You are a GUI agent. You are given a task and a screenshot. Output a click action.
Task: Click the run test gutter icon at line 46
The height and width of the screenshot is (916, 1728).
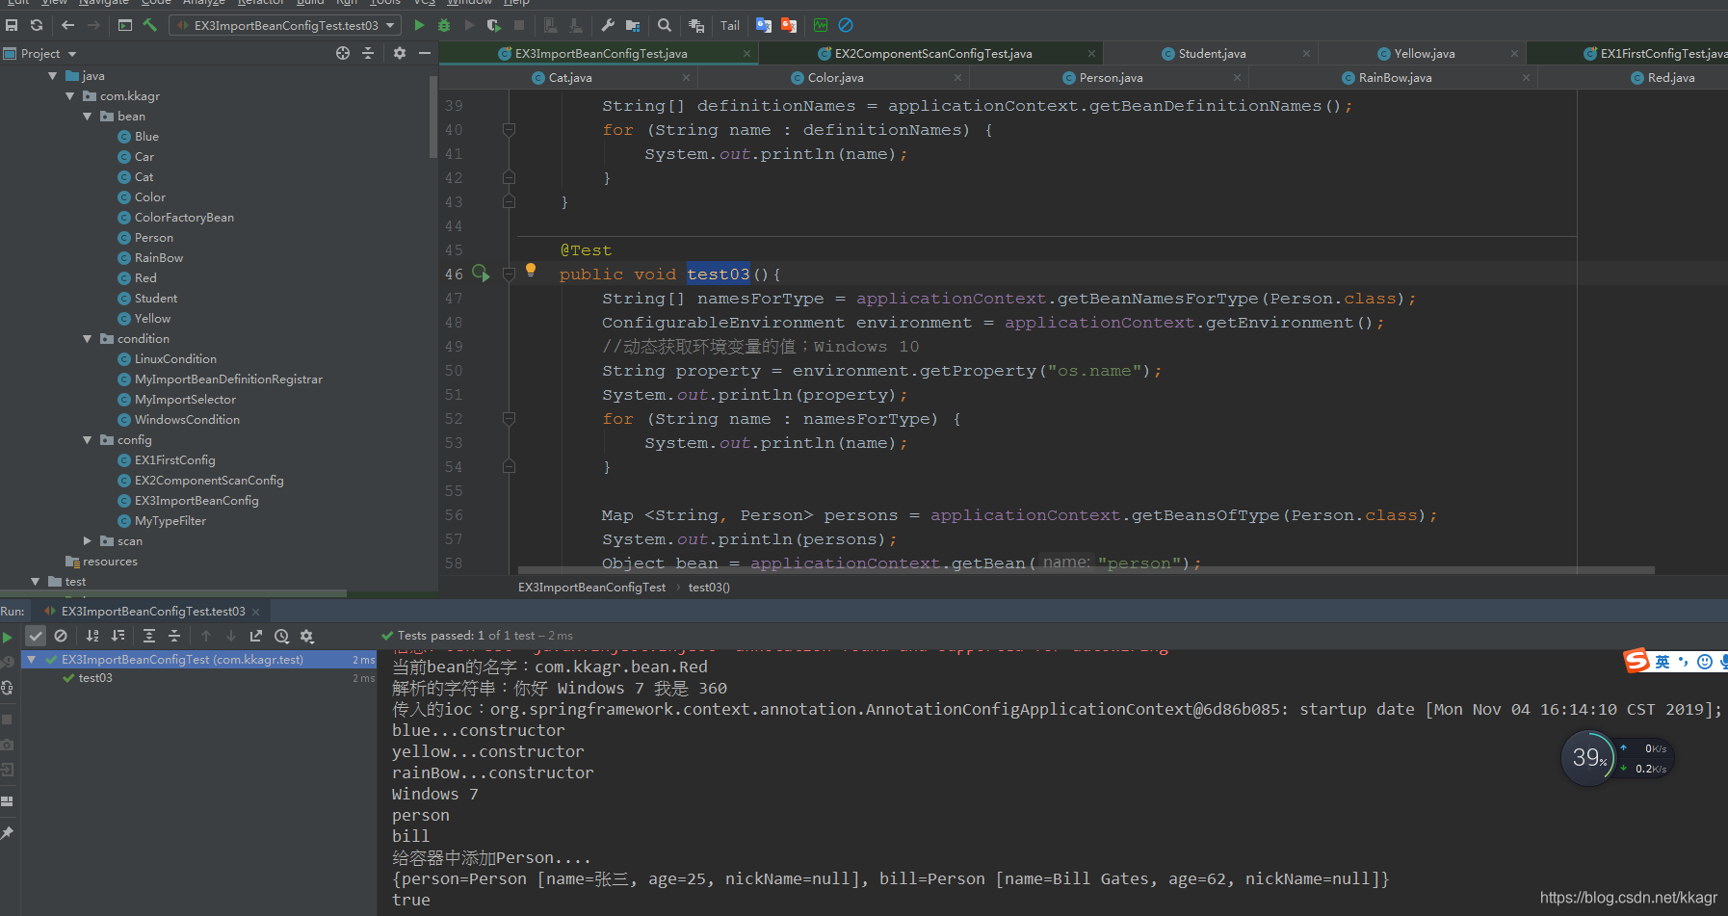tap(481, 274)
